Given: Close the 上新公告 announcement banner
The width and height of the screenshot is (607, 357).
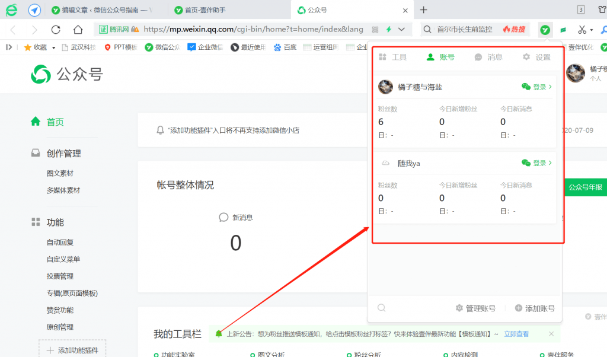Looking at the screenshot, I should (x=551, y=334).
